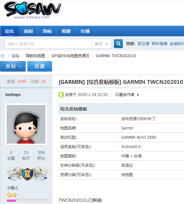
Task: Open the 发帖 dropdown button
Action: tap(13, 67)
